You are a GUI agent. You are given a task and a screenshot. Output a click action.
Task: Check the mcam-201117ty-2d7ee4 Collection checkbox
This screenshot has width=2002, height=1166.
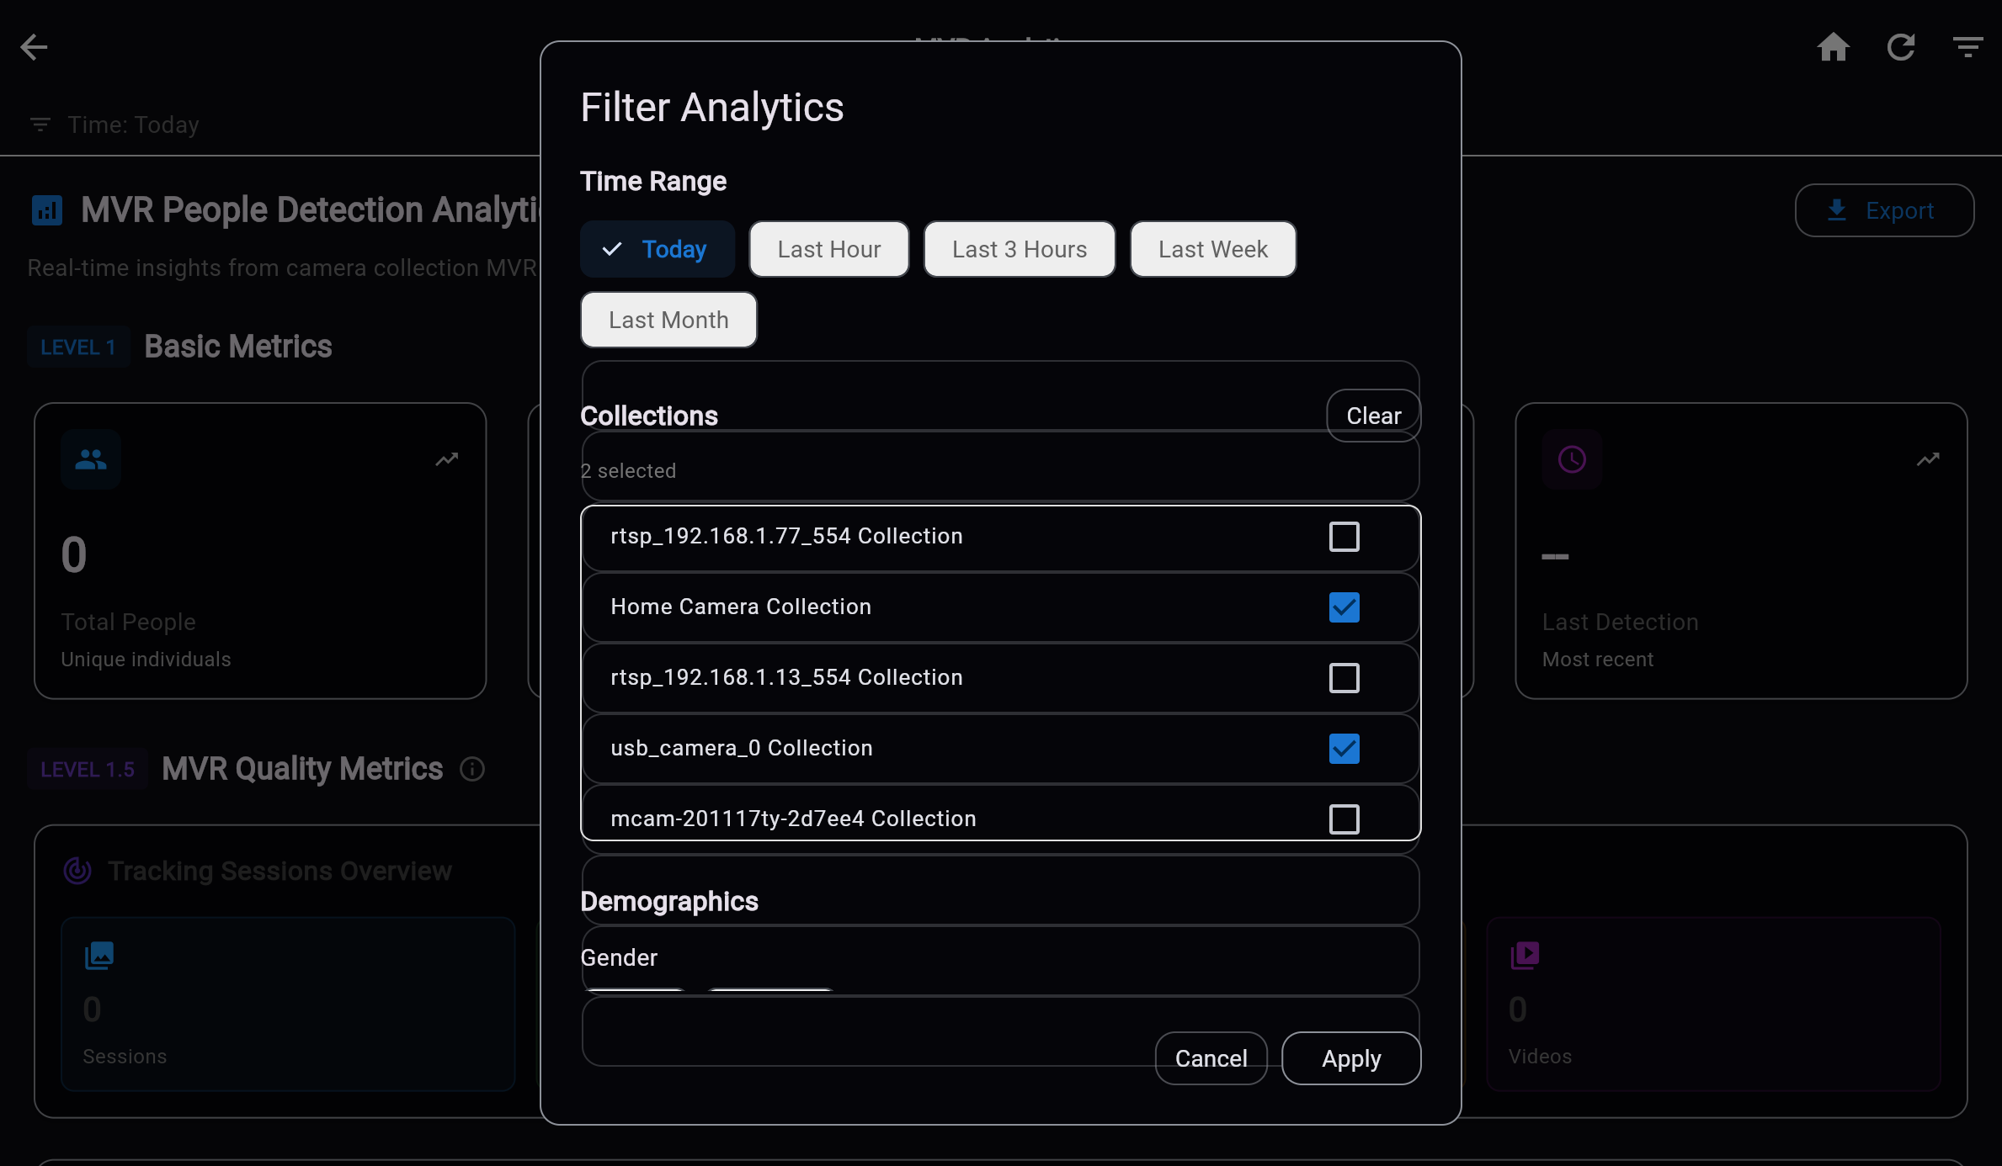tap(1344, 819)
